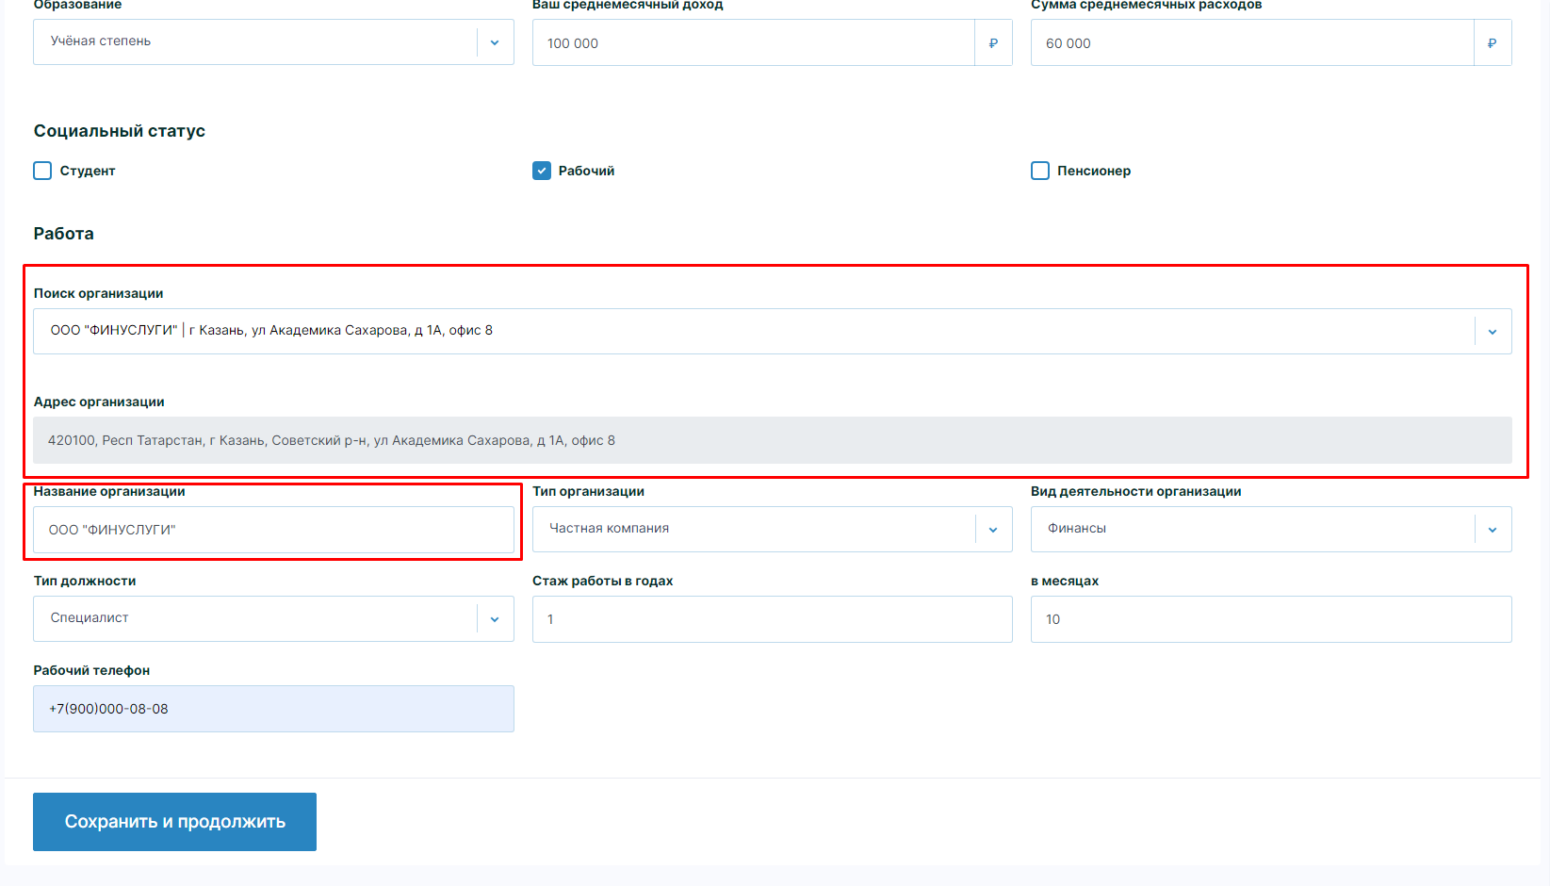The image size is (1550, 886).
Task: Open the Тип должности dropdown
Action: pyautogui.click(x=495, y=619)
